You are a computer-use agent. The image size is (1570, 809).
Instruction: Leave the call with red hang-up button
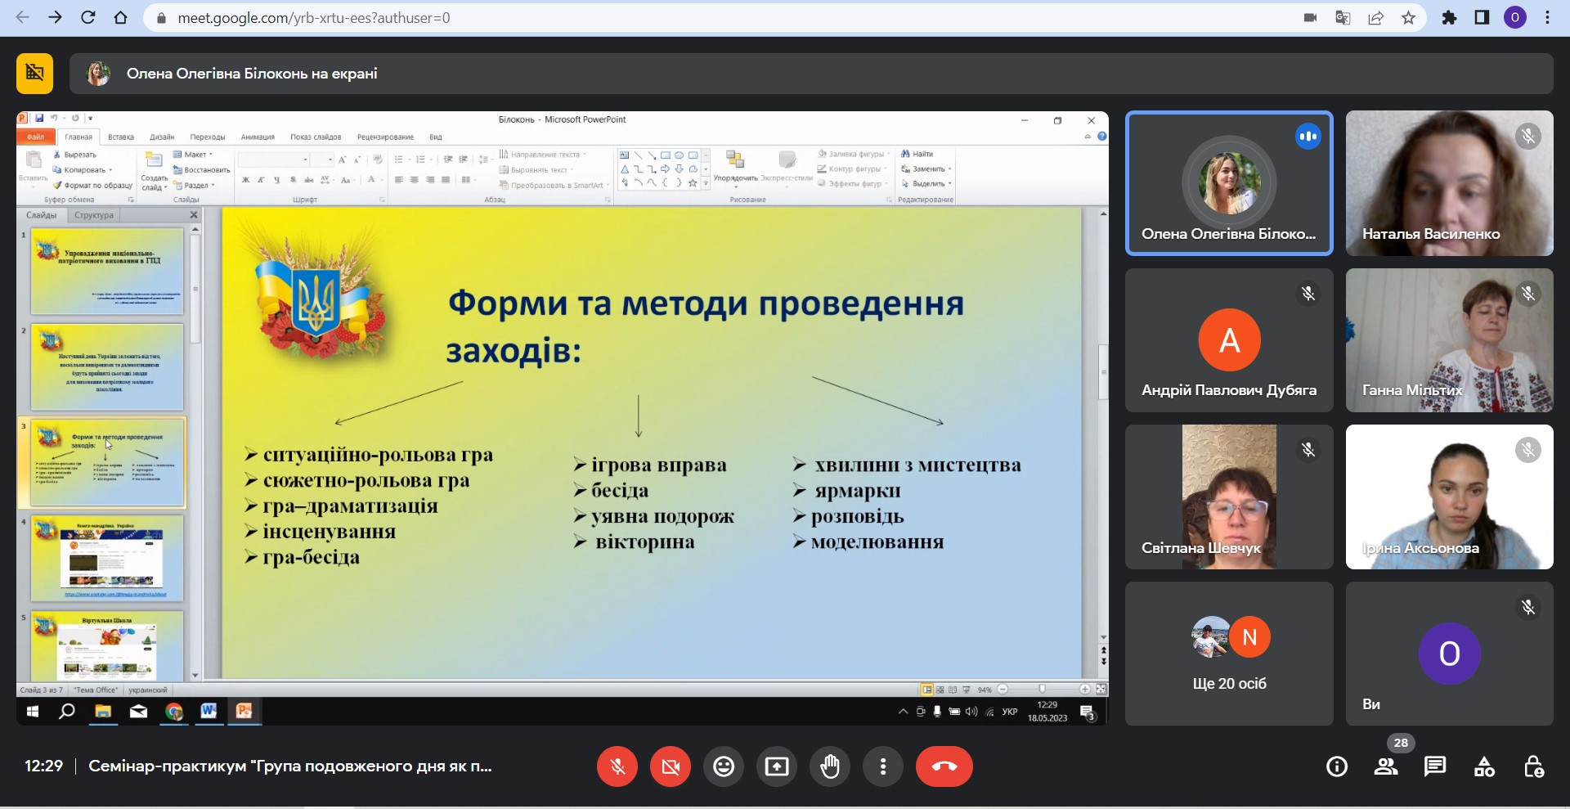[x=944, y=766]
